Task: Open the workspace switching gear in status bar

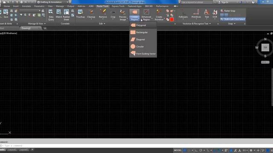Action: point(251,150)
